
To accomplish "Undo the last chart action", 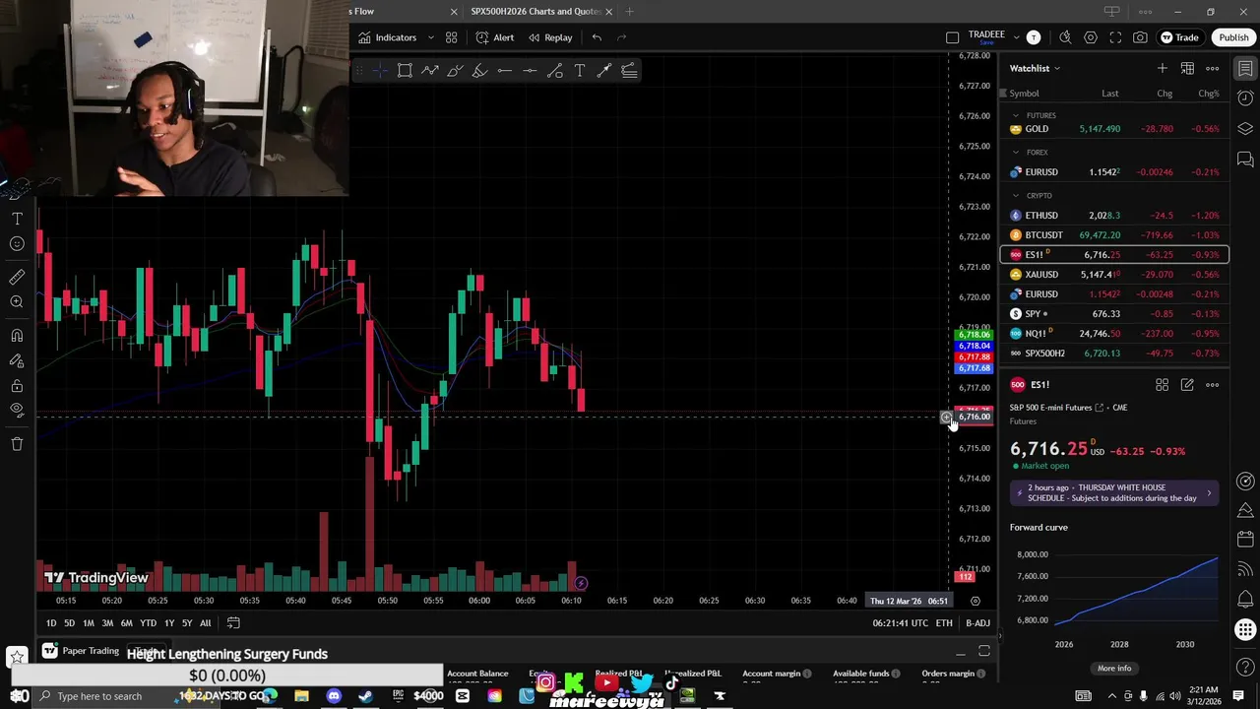I will (x=597, y=37).
